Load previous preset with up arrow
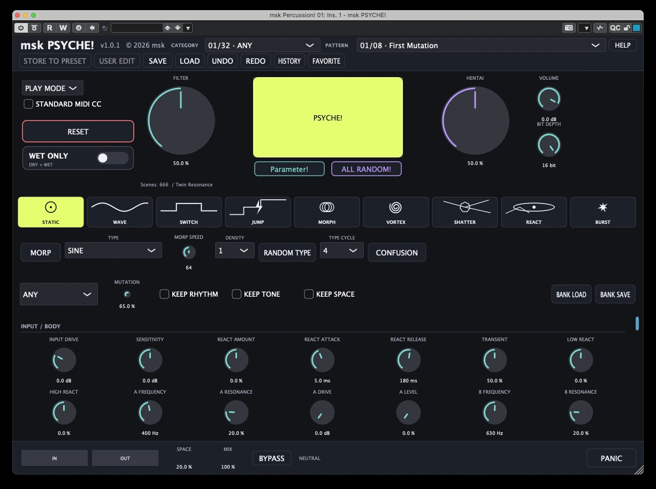The height and width of the screenshot is (489, 656). coord(167,28)
